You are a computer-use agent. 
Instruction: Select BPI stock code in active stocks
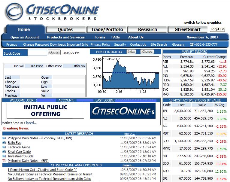[x=165, y=178]
